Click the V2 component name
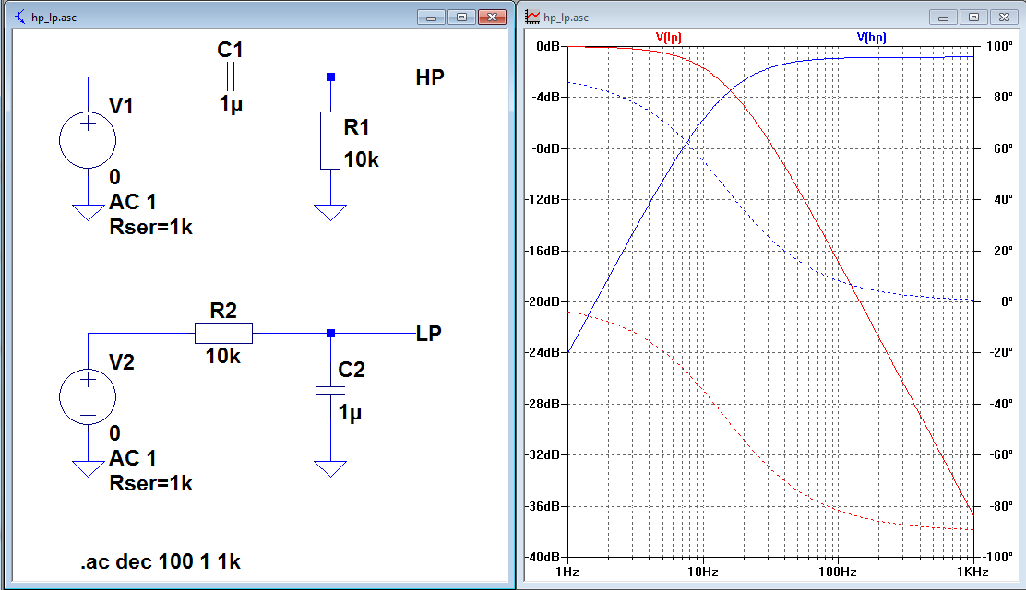Viewport: 1026px width, 590px height. pos(122,361)
